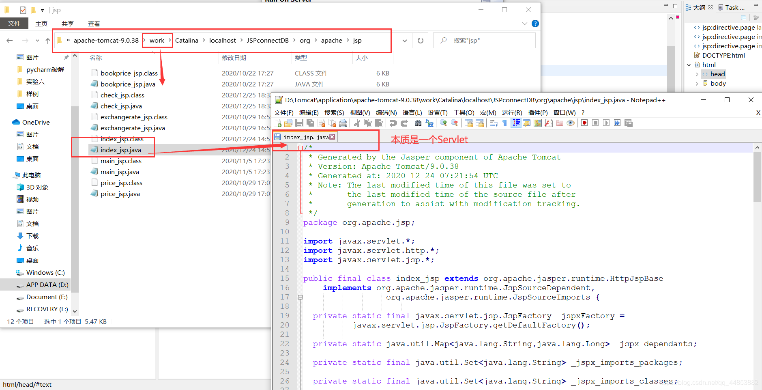Image resolution: width=762 pixels, height=390 pixels.
Task: Navigate back in File Explorer
Action: pos(10,41)
